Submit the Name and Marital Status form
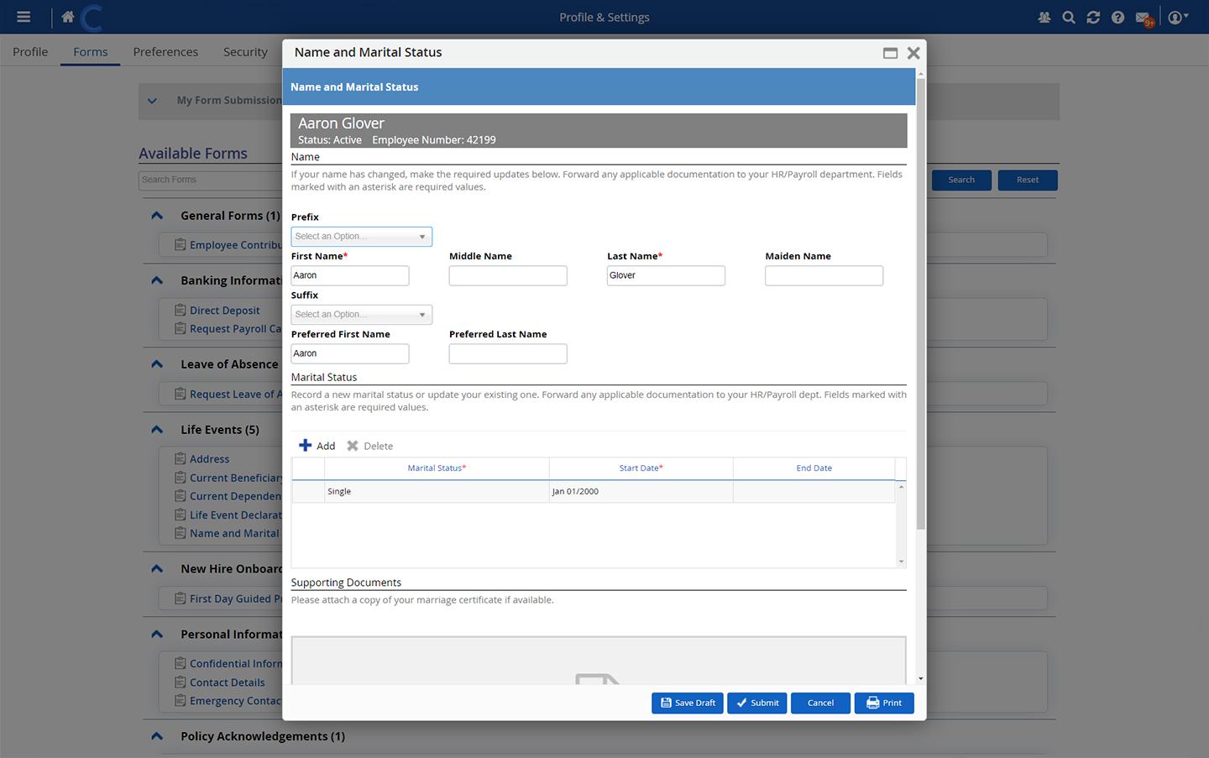 point(756,703)
